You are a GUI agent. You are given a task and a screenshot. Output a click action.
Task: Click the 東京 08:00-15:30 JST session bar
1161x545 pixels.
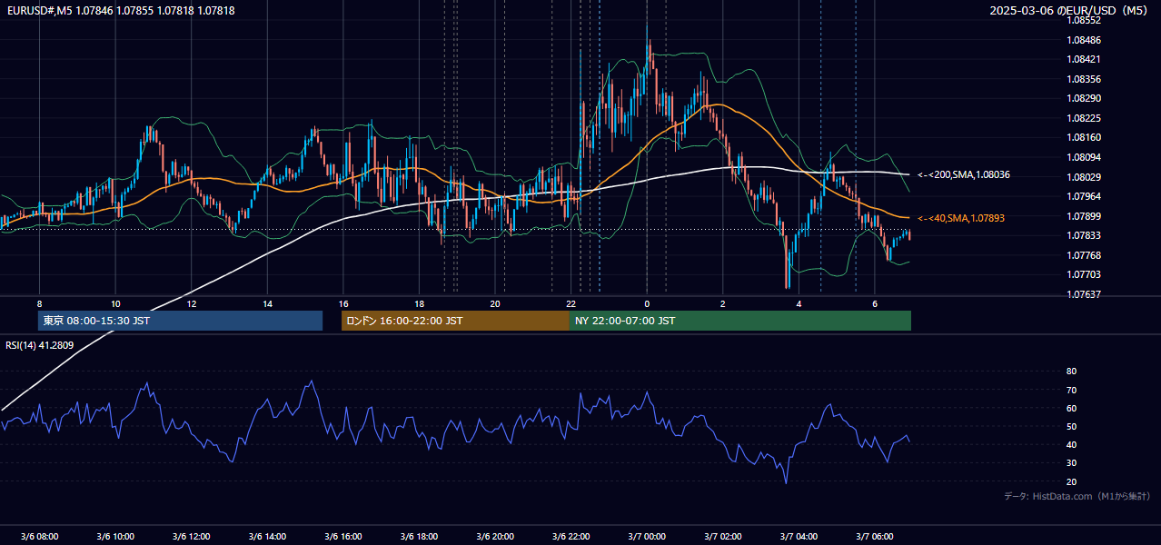click(181, 321)
